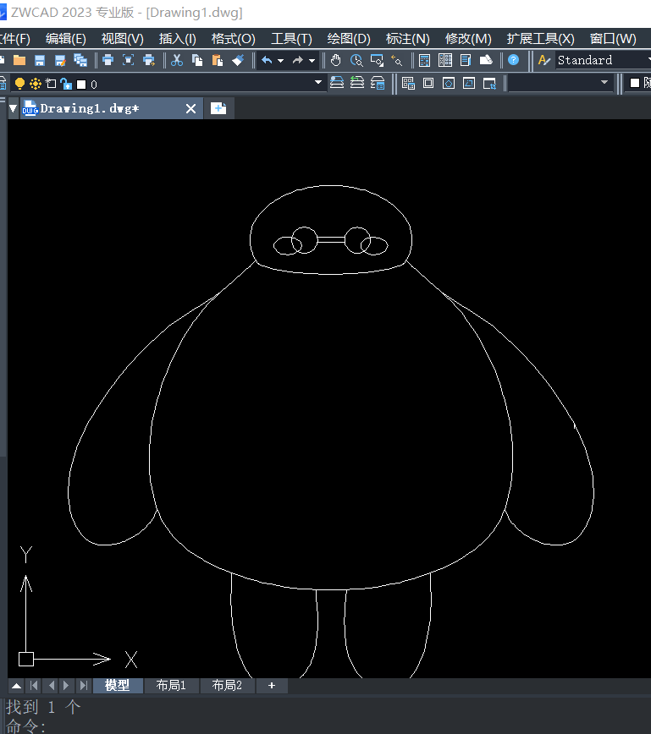Screen dimensions: 651x734
Task: Open the Edit (编辑) menu
Action: tap(66, 38)
